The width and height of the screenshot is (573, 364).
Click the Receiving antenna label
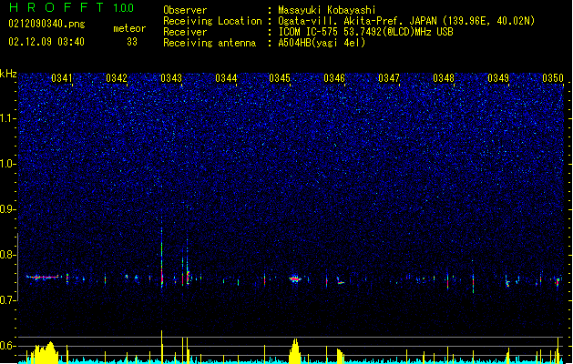click(210, 43)
